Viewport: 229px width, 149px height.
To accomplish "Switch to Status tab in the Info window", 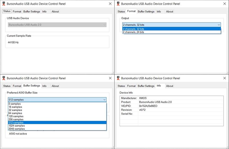I will tap(121, 86).
